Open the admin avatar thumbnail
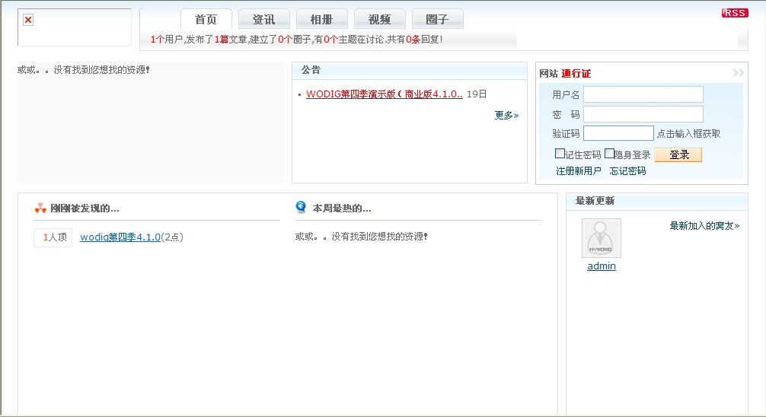 coord(602,238)
